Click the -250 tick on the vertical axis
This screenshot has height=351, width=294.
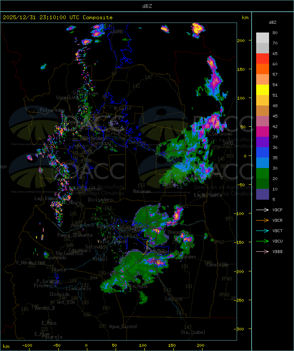240,300
